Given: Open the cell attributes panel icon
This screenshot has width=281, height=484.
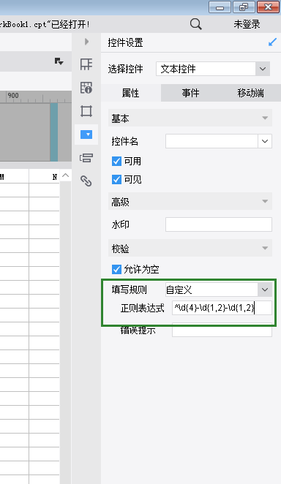Looking at the screenshot, I should tap(86, 88).
